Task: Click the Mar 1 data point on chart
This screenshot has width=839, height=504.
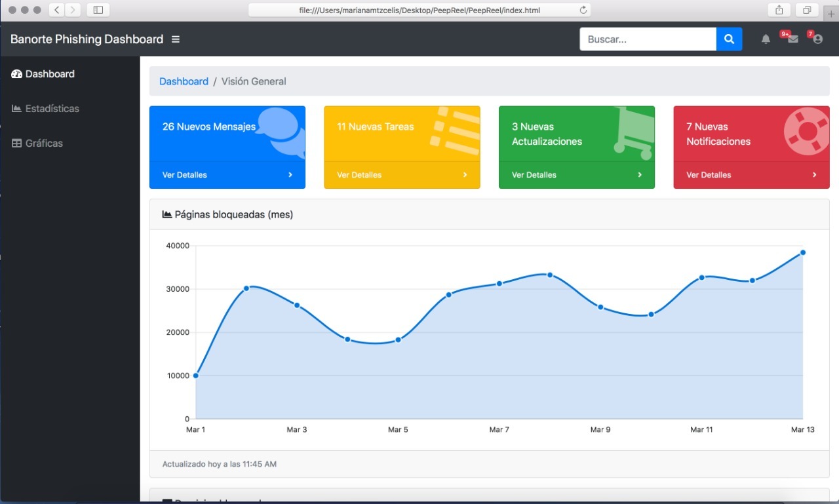Action: (x=196, y=376)
